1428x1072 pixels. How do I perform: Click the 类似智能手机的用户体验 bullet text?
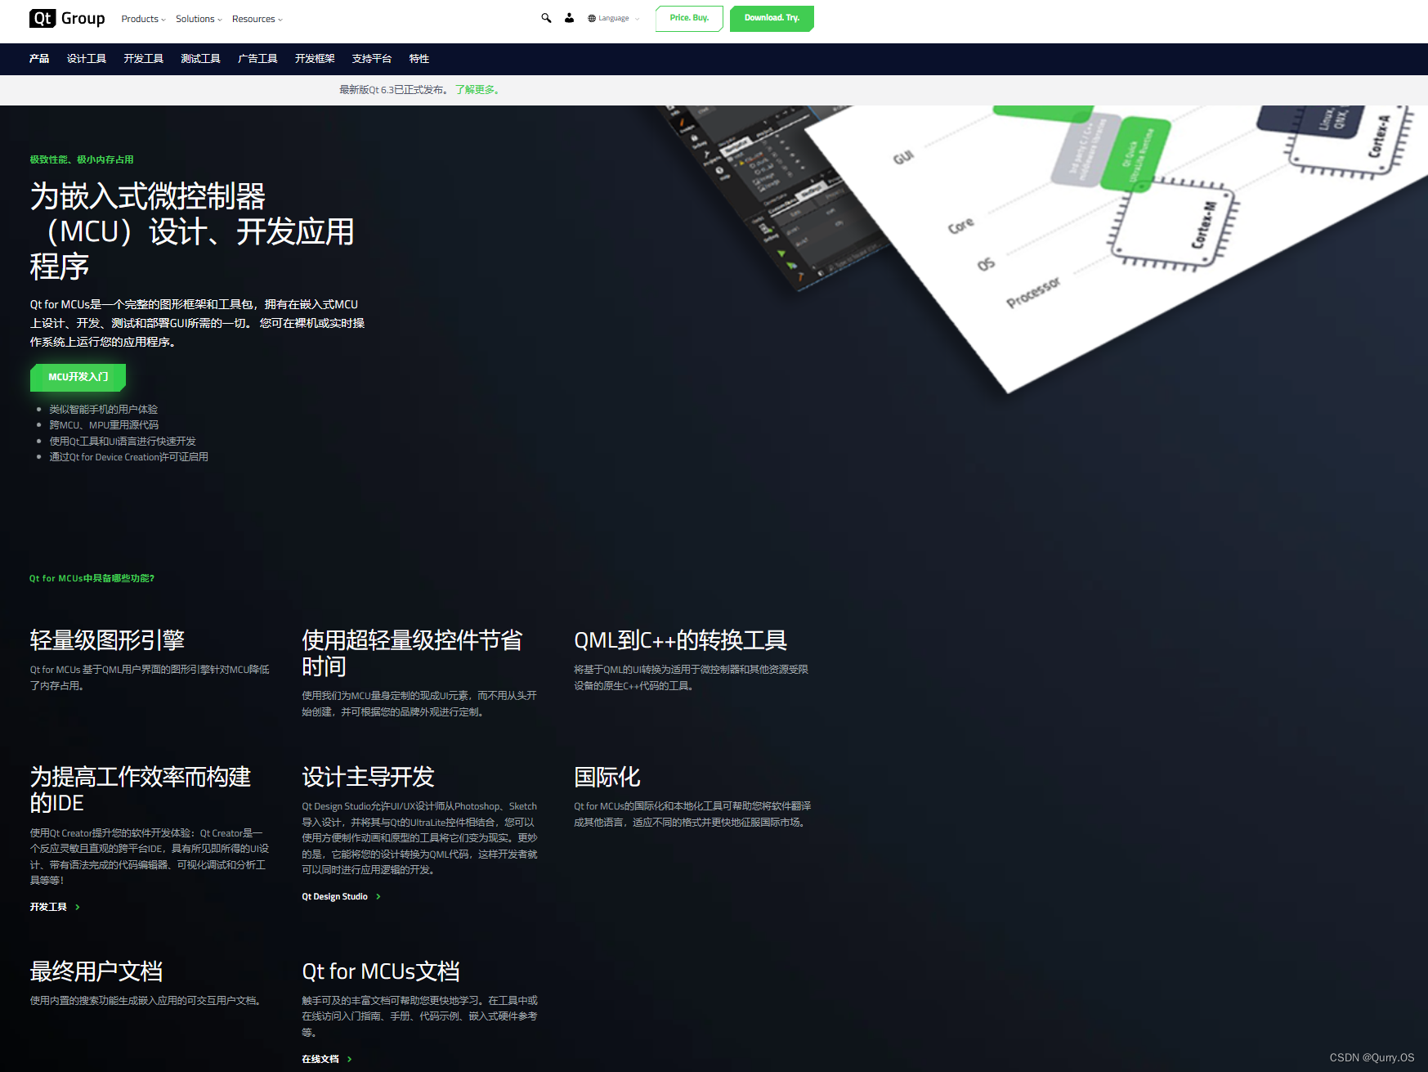[103, 409]
